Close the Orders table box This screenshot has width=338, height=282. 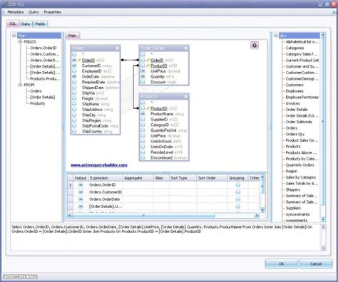pos(117,48)
